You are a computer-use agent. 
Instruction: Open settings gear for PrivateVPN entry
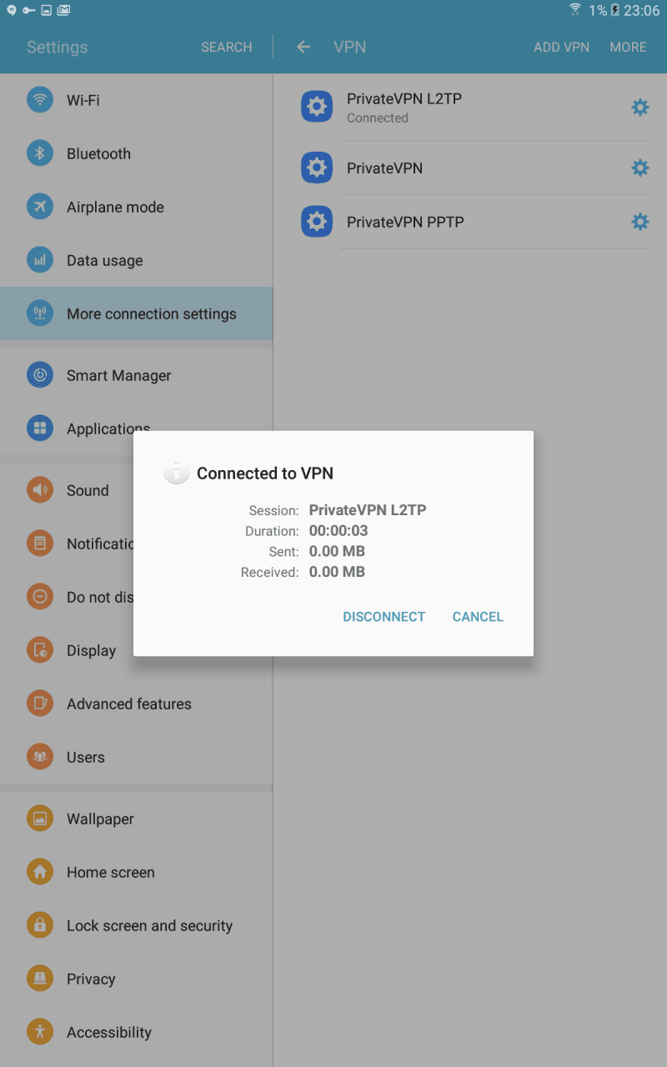[639, 168]
